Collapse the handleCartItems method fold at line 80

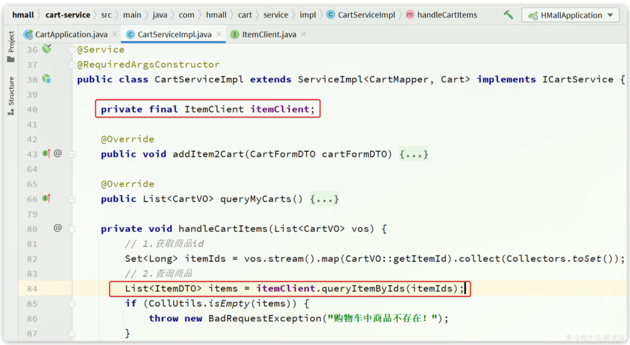pyautogui.click(x=72, y=229)
